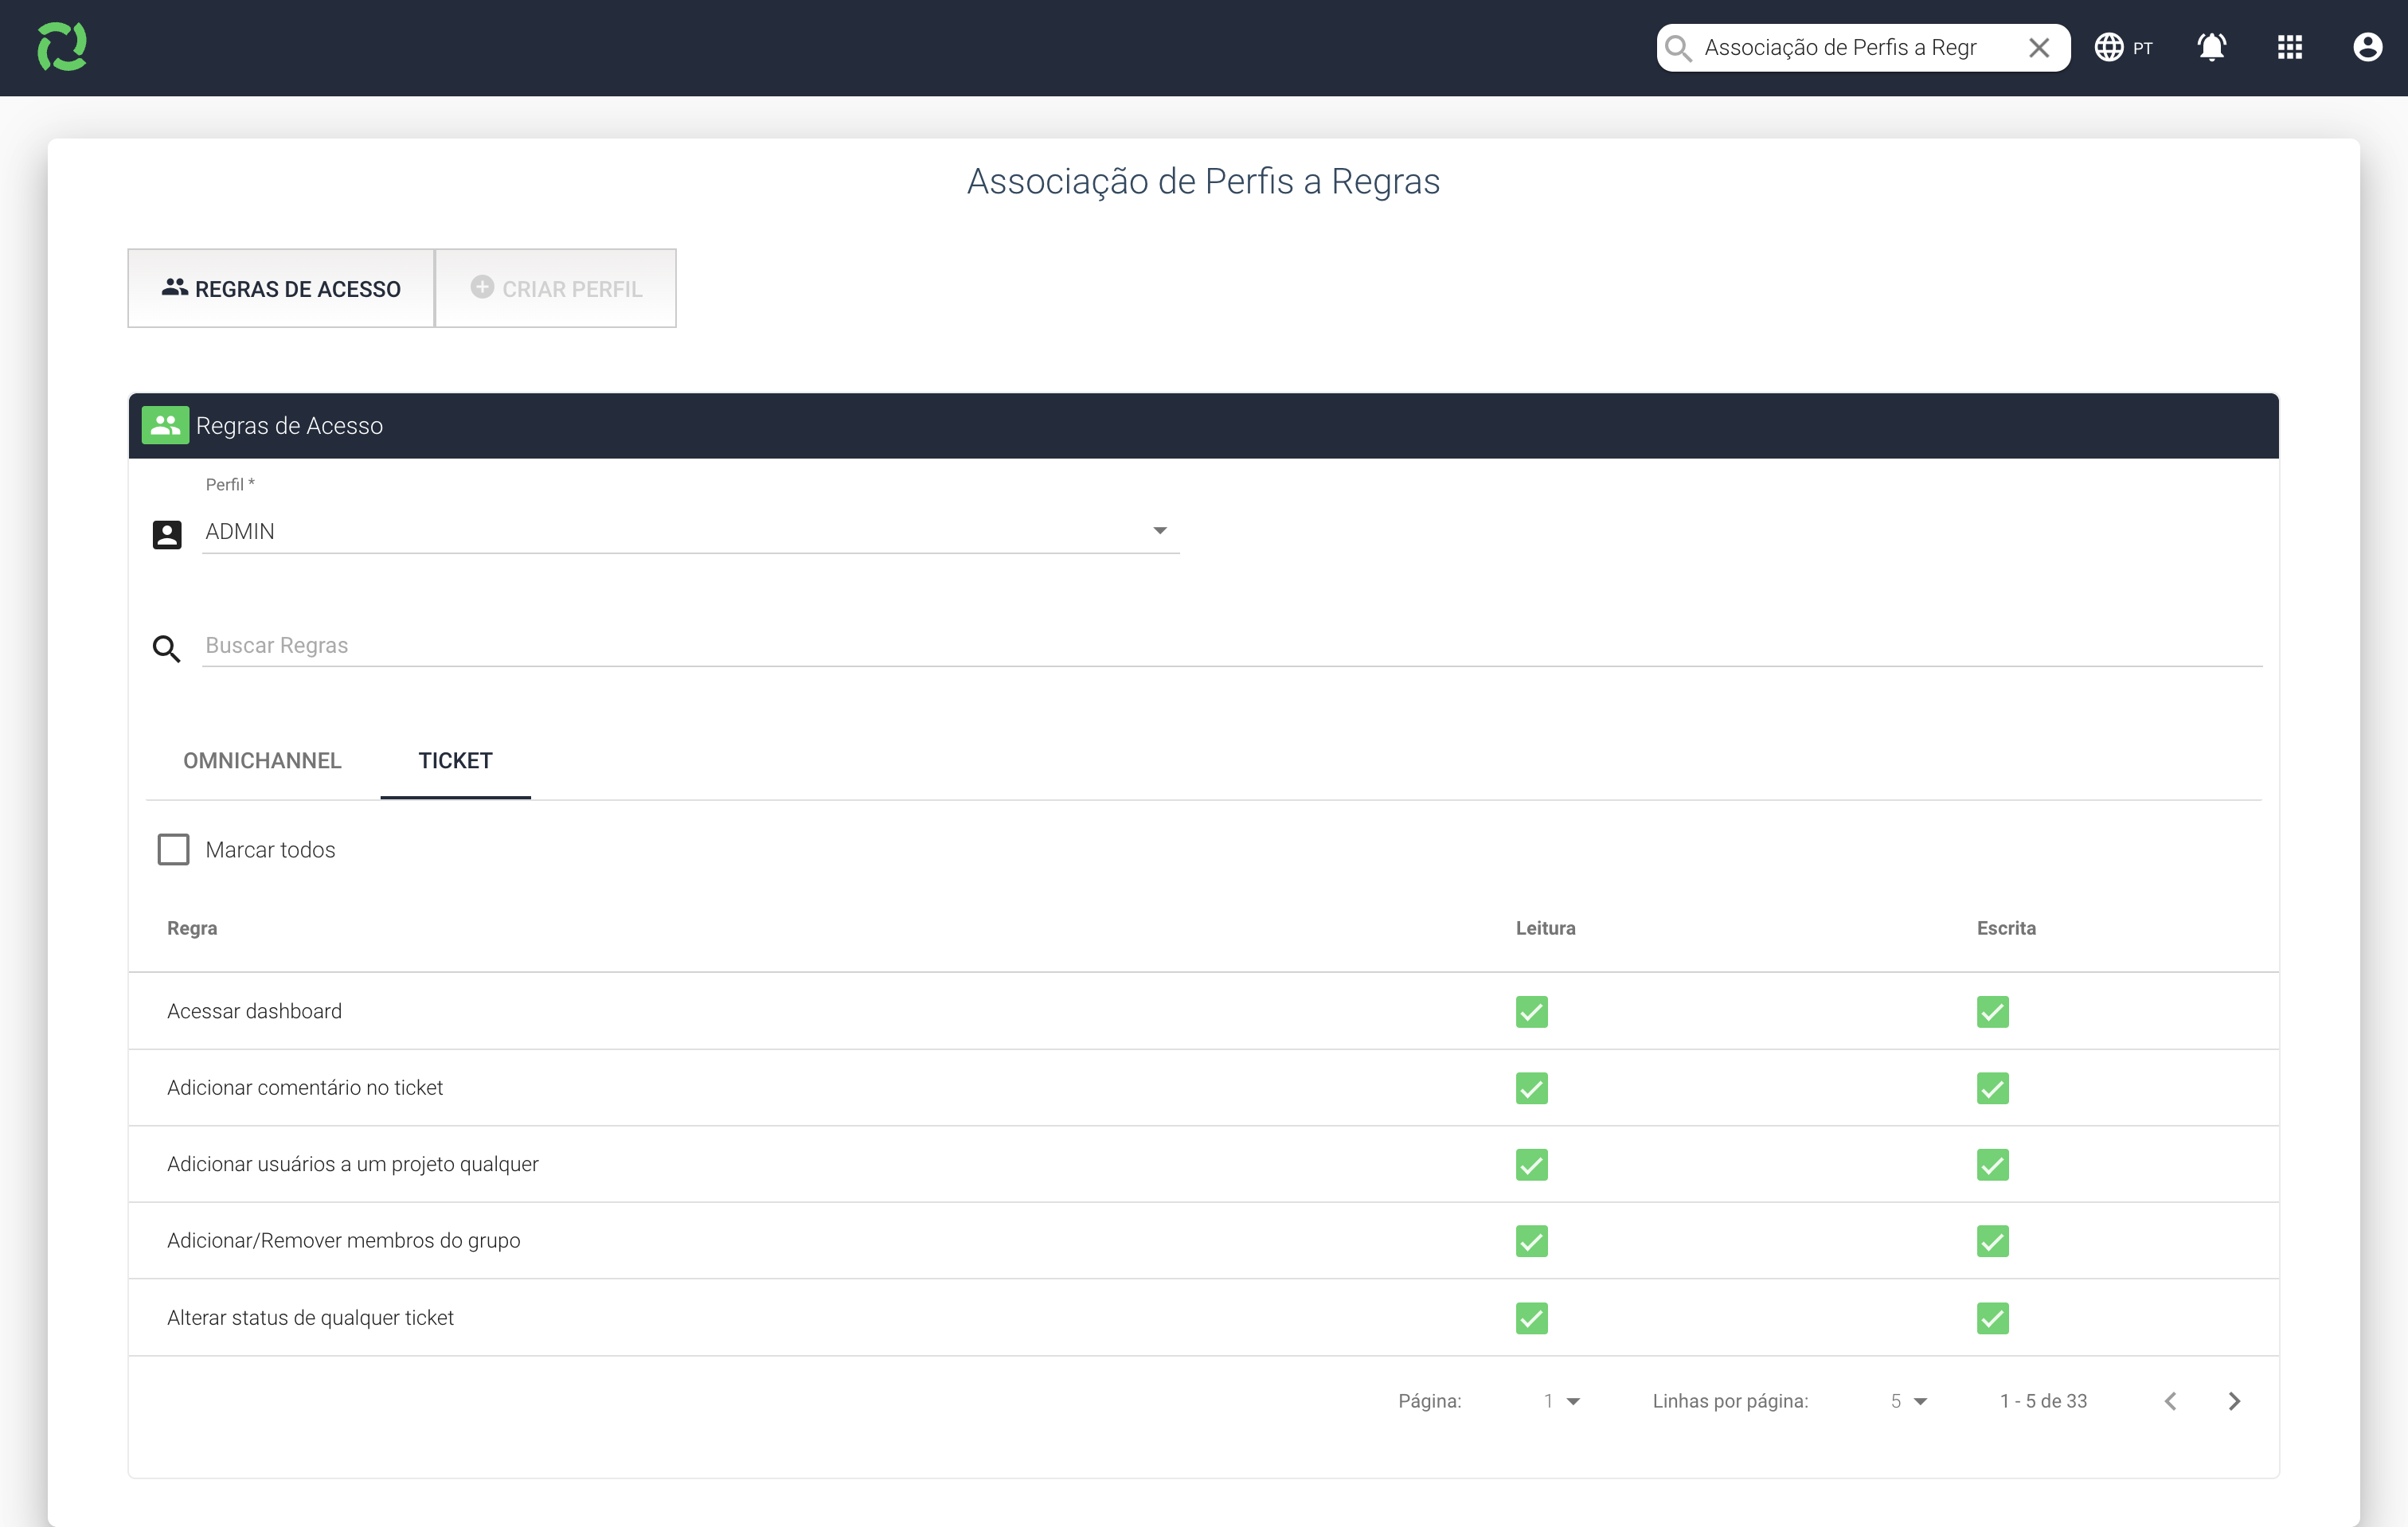Click the Leitura column header
The width and height of the screenshot is (2408, 1527).
pos(1545,928)
